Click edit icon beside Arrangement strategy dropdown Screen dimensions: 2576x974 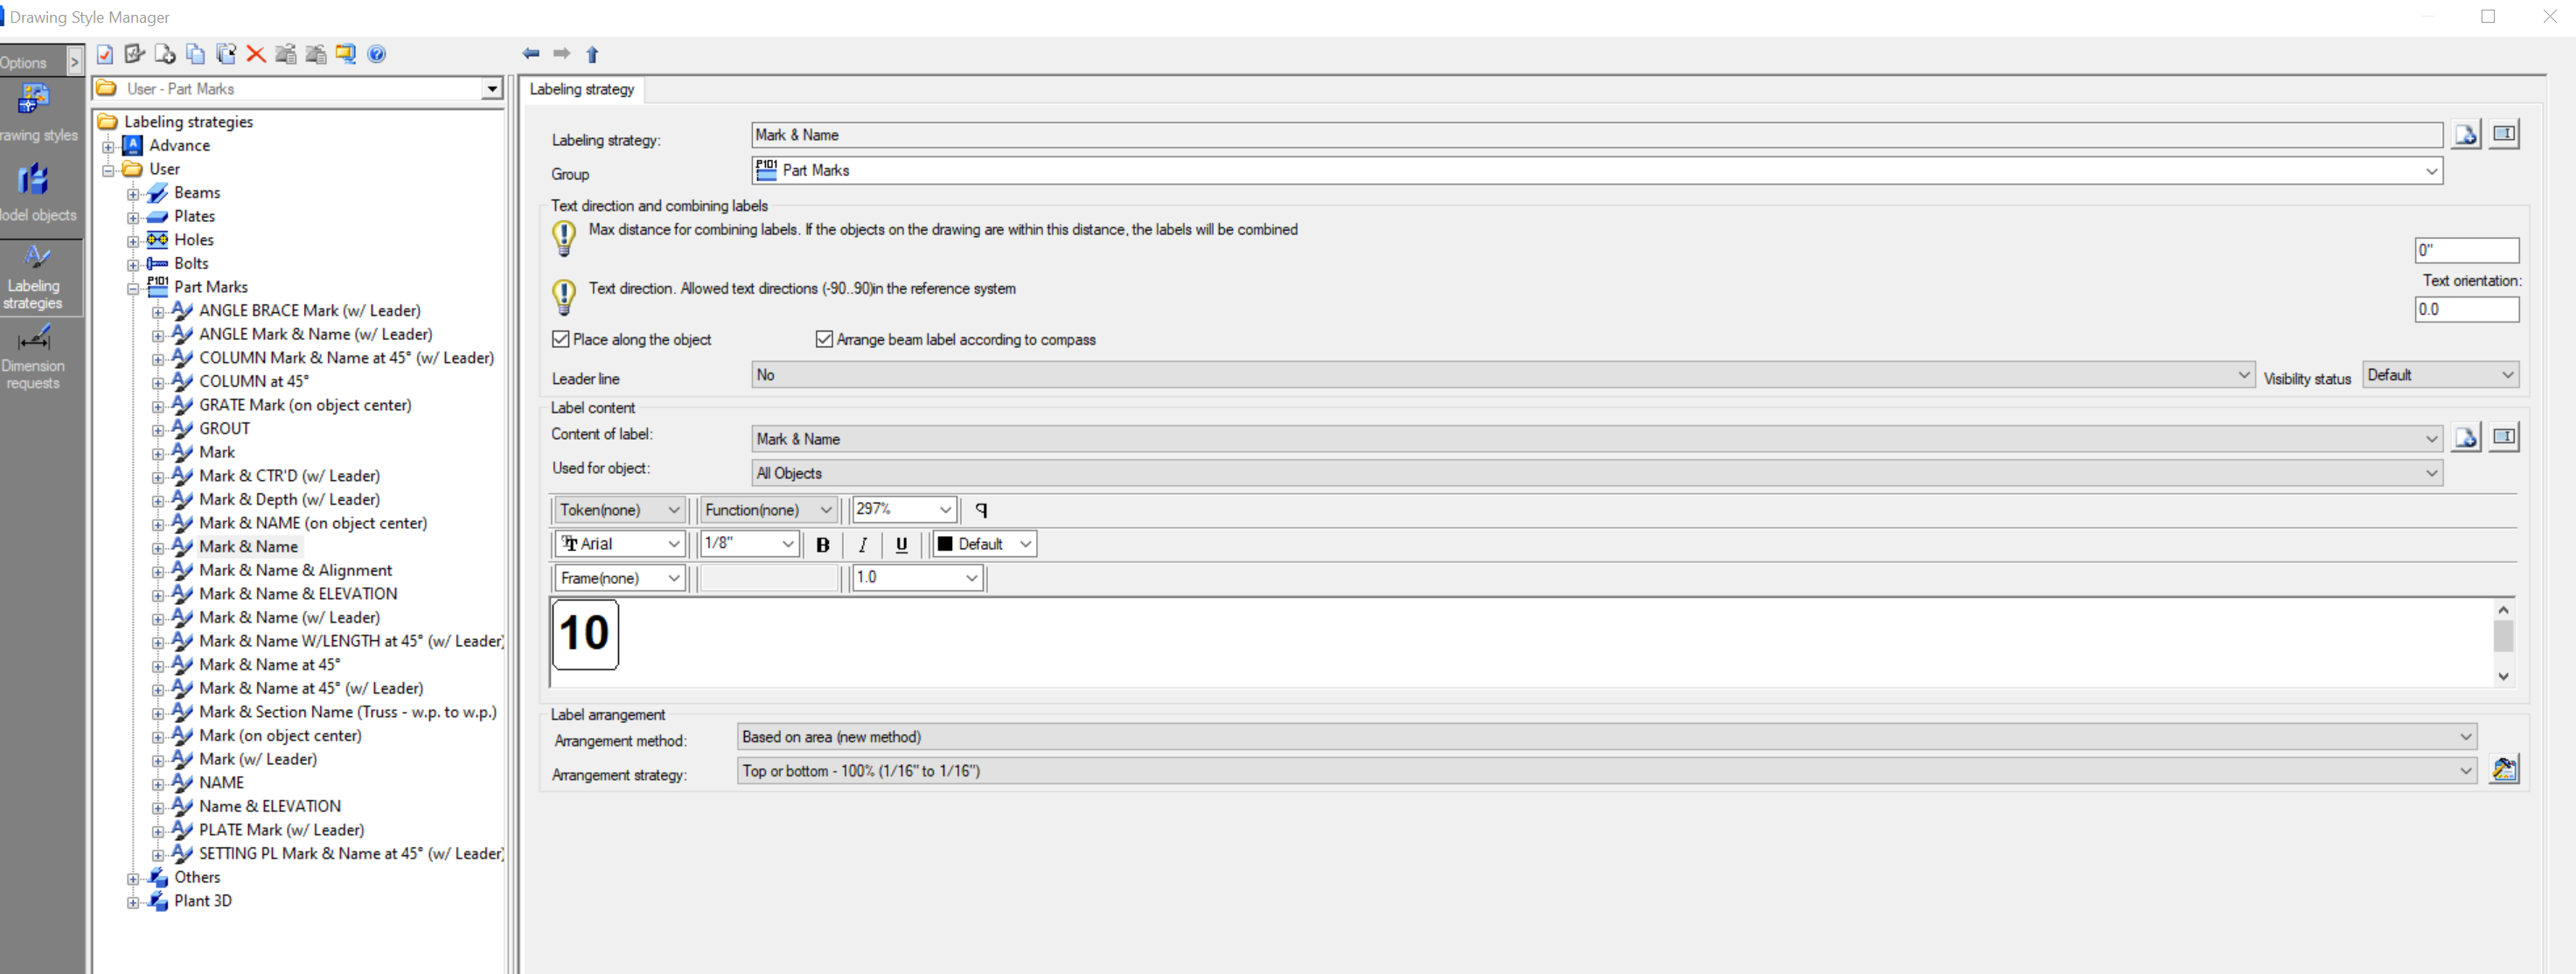[2504, 769]
